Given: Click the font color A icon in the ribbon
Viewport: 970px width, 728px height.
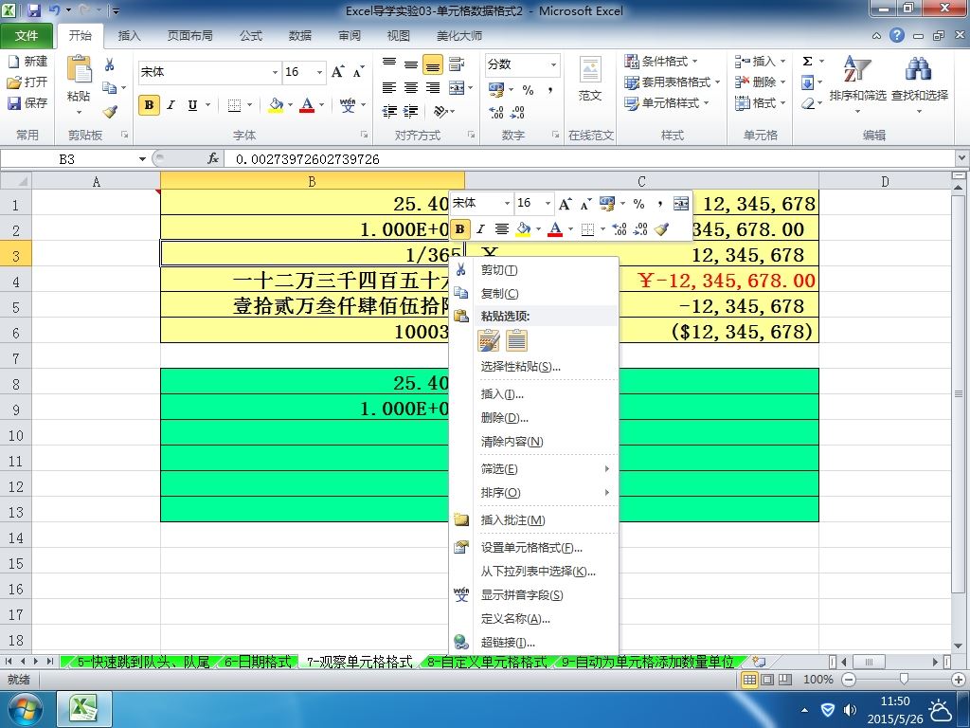Looking at the screenshot, I should click(307, 105).
